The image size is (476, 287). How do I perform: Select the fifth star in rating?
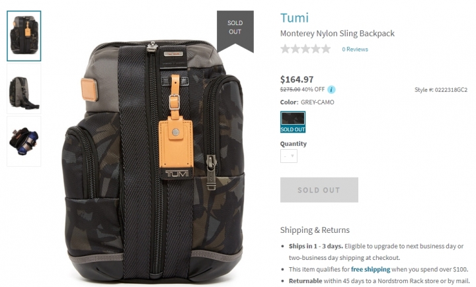point(327,49)
